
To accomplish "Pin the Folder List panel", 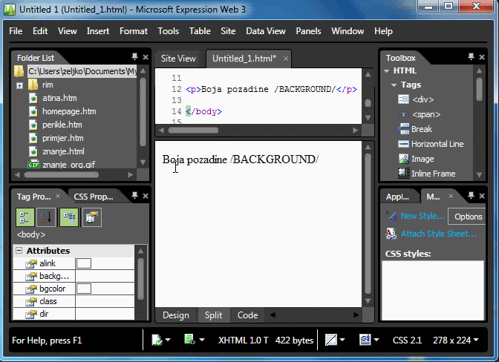I will point(134,57).
